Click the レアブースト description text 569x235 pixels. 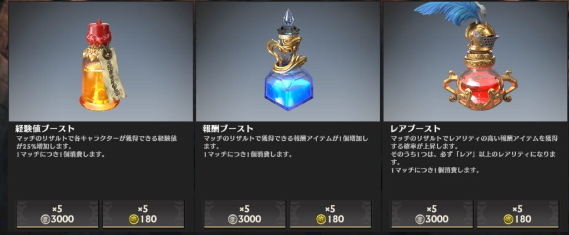click(x=473, y=155)
